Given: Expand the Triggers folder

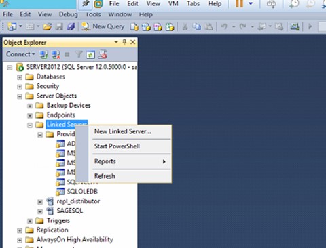Looking at the screenshot, I should click(30, 221).
